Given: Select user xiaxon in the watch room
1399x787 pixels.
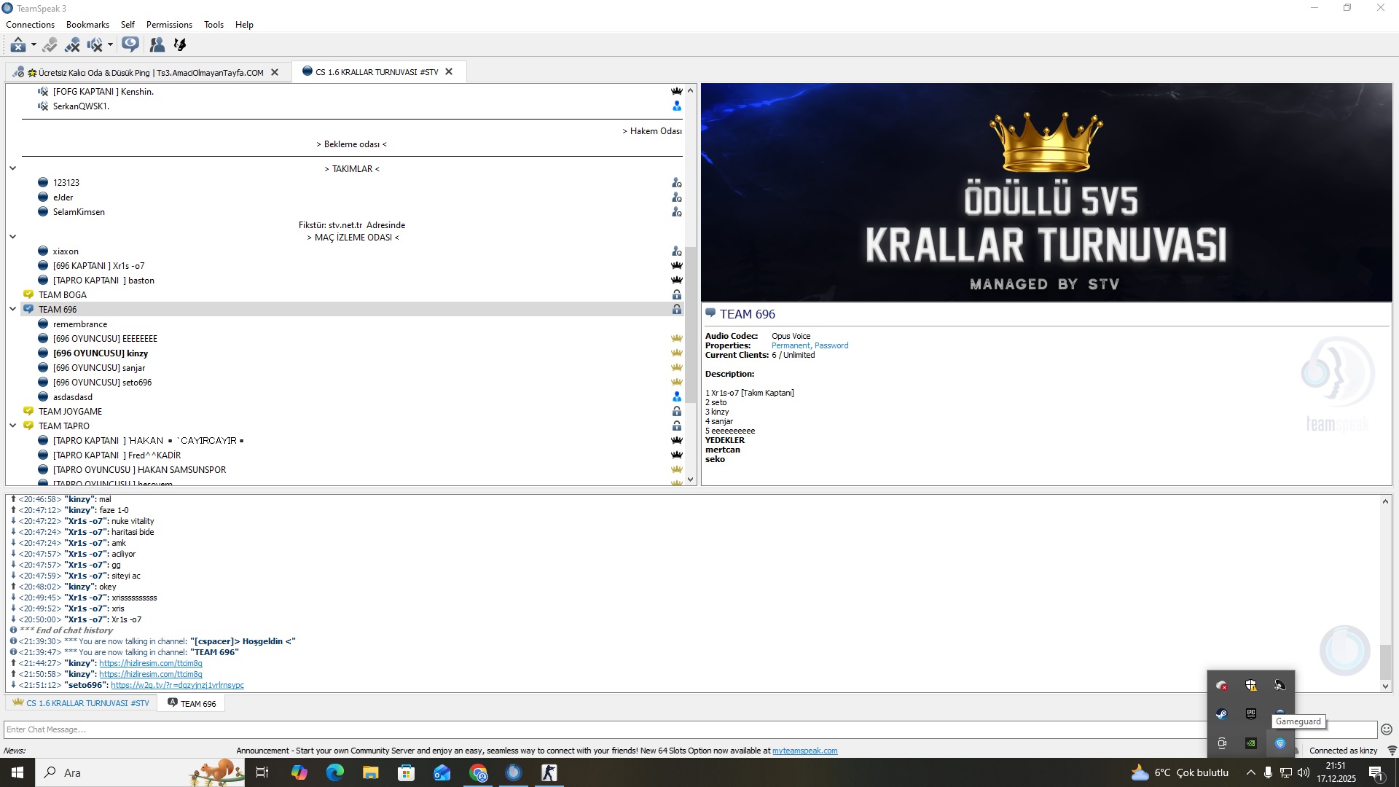Looking at the screenshot, I should click(x=66, y=251).
